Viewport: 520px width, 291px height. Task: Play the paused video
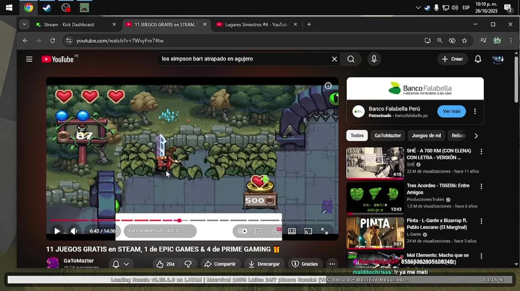[x=57, y=231]
